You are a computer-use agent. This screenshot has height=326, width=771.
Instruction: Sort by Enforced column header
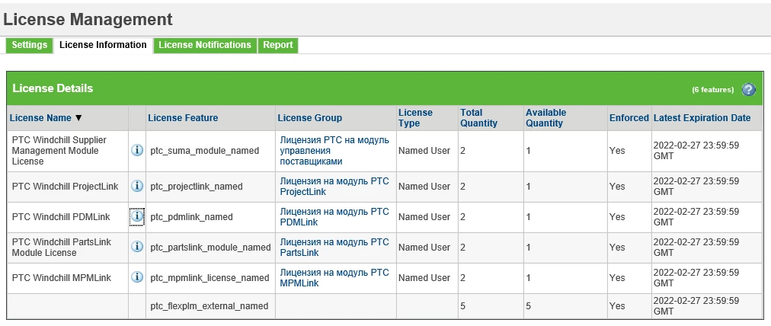[629, 118]
